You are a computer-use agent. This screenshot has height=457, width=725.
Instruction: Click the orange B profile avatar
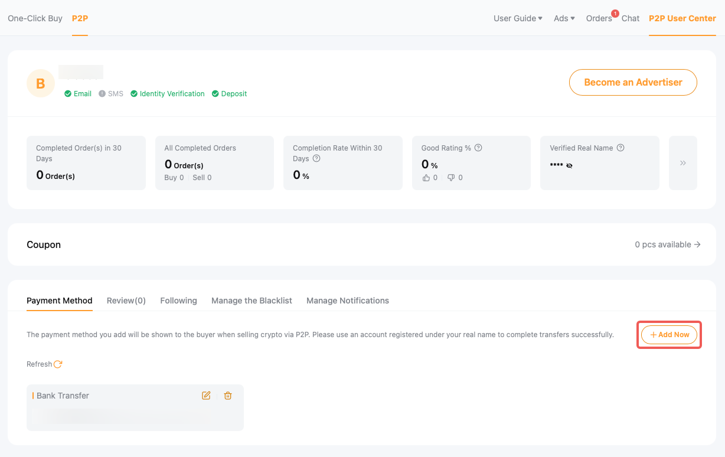pyautogui.click(x=41, y=83)
